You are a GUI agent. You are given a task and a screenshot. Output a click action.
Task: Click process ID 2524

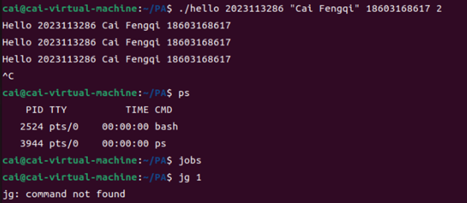coord(31,127)
